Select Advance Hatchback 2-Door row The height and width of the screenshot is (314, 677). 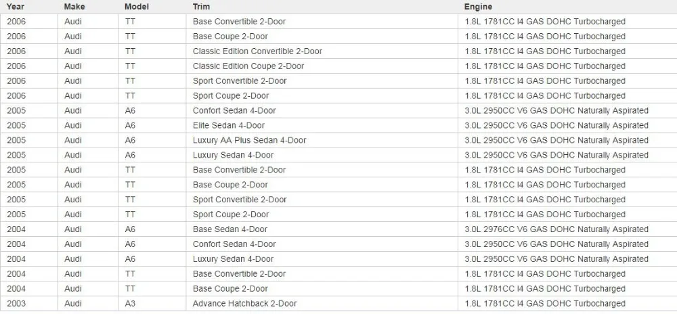pos(338,304)
